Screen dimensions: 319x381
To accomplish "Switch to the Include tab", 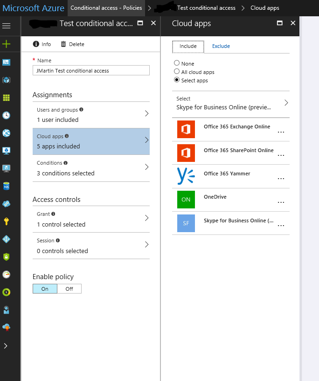I will coord(188,47).
